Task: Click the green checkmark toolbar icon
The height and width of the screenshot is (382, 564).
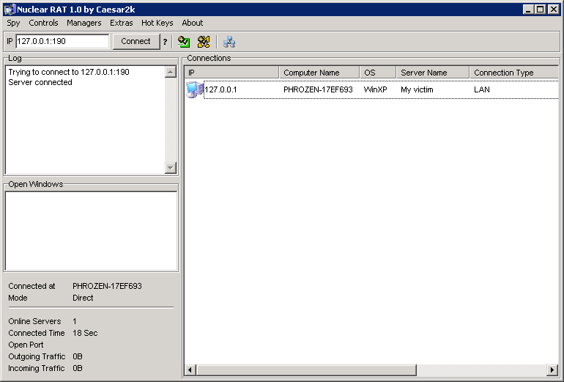Action: [184, 42]
